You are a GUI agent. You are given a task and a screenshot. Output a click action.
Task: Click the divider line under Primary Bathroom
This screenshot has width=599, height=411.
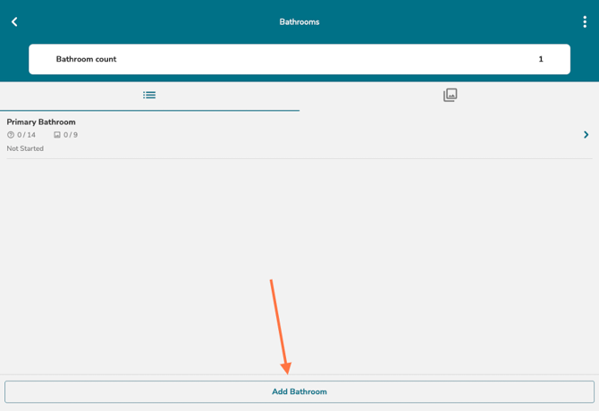coord(299,159)
